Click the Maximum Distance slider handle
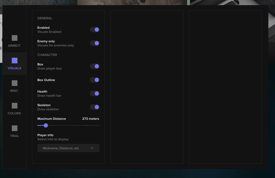The image size is (275, 178). pos(46,125)
